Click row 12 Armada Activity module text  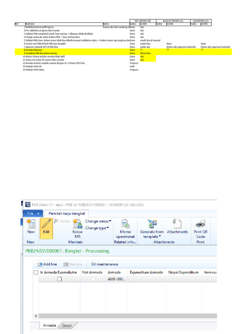[55, 63]
